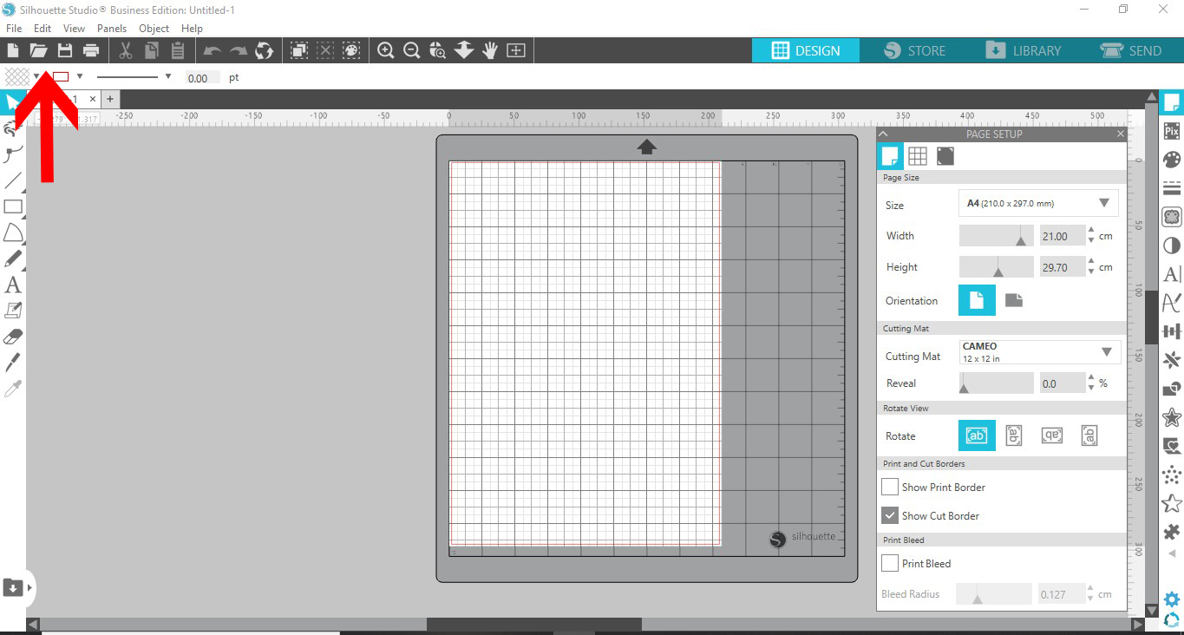
Task: Switch to the DESIGN tab
Action: point(806,50)
